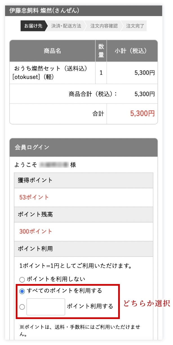Select ポイントを利用しない radio button
Viewport: 173px width, 345px height.
point(22,280)
